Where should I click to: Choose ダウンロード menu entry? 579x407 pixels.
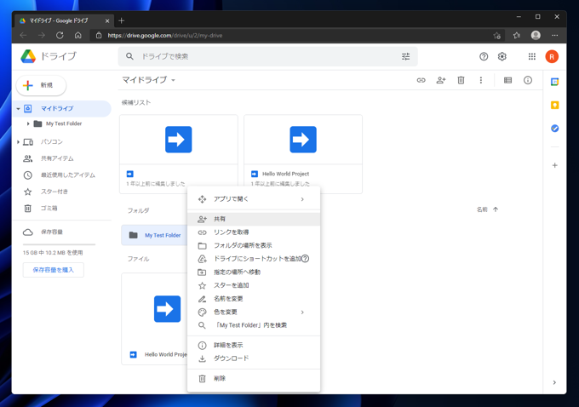pyautogui.click(x=254, y=358)
